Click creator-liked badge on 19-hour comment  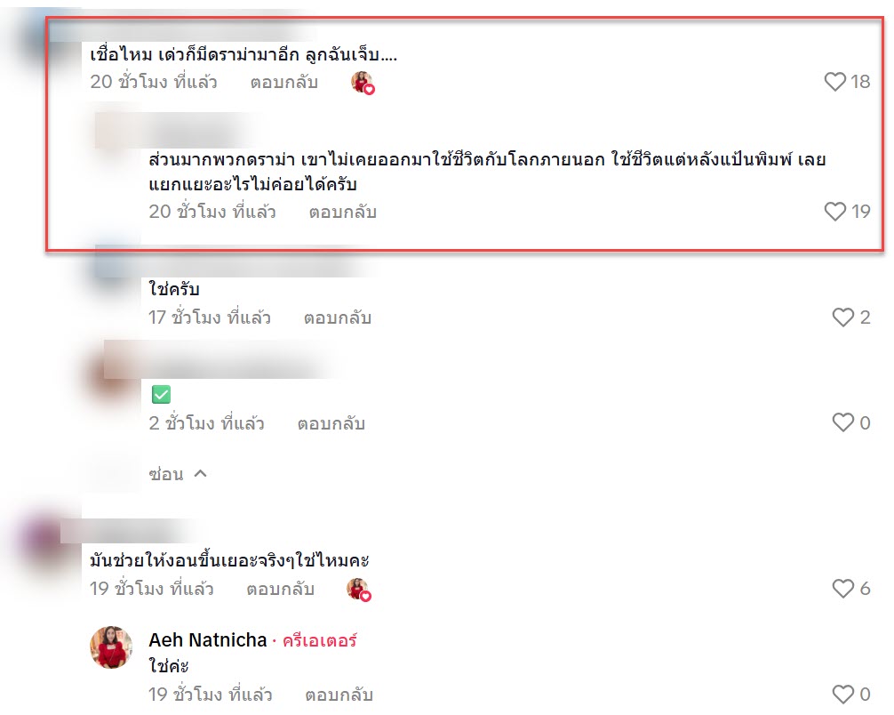359,590
